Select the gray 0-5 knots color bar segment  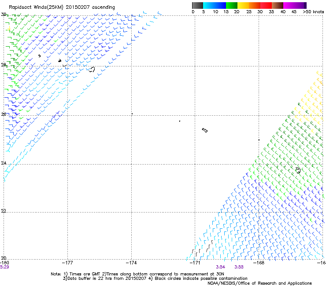tap(197, 5)
